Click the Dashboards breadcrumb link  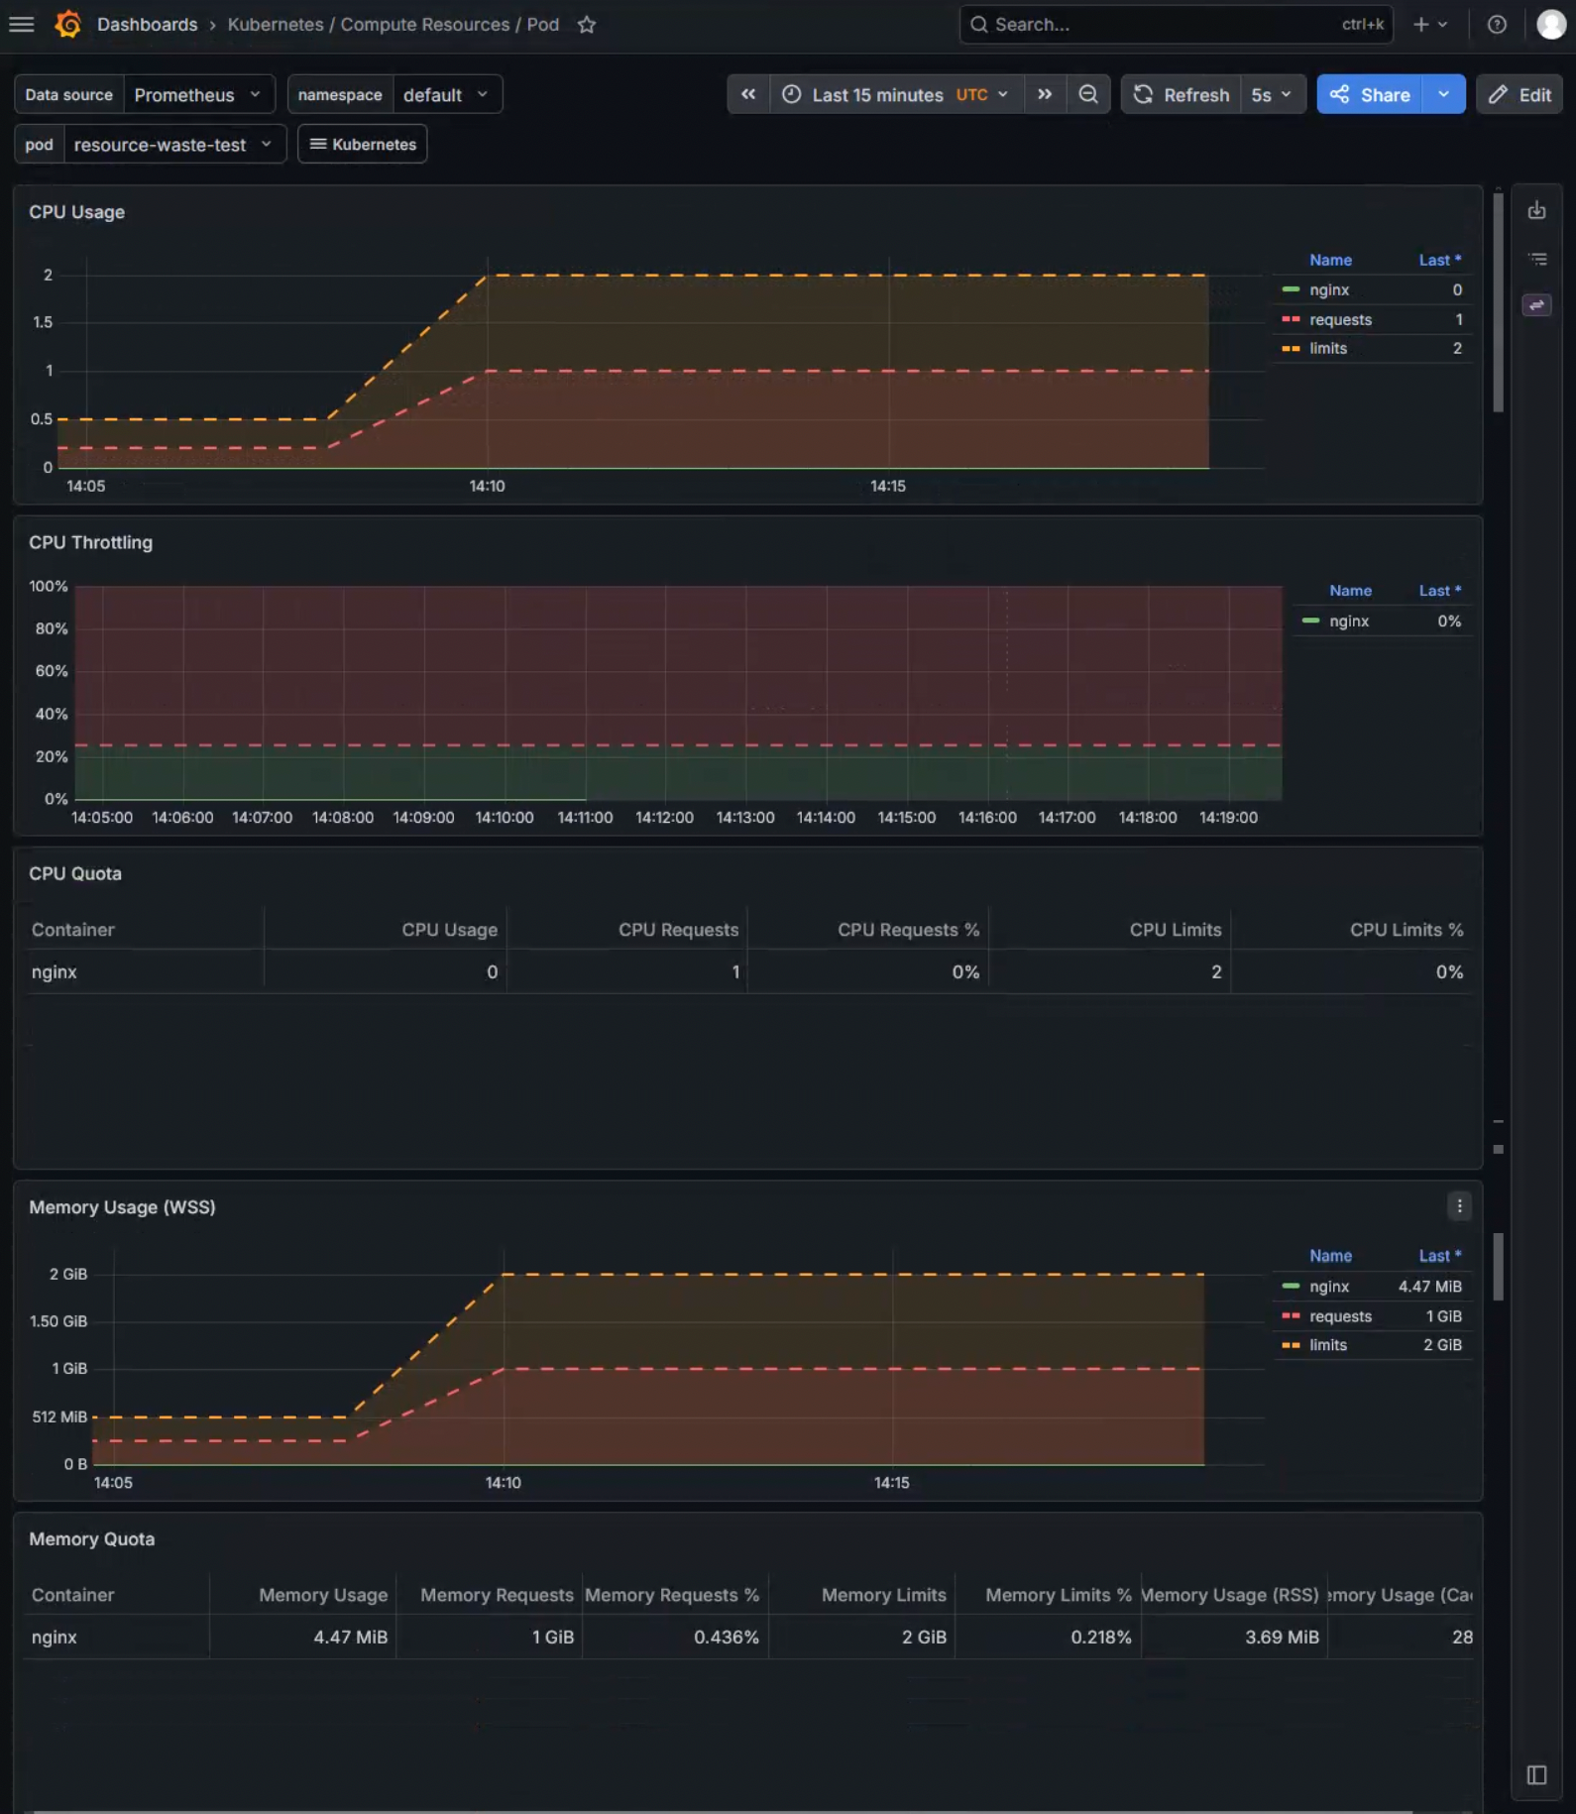point(147,25)
